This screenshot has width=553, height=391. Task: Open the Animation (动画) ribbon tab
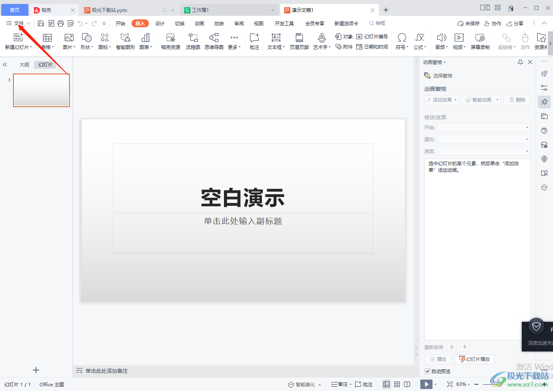click(199, 23)
